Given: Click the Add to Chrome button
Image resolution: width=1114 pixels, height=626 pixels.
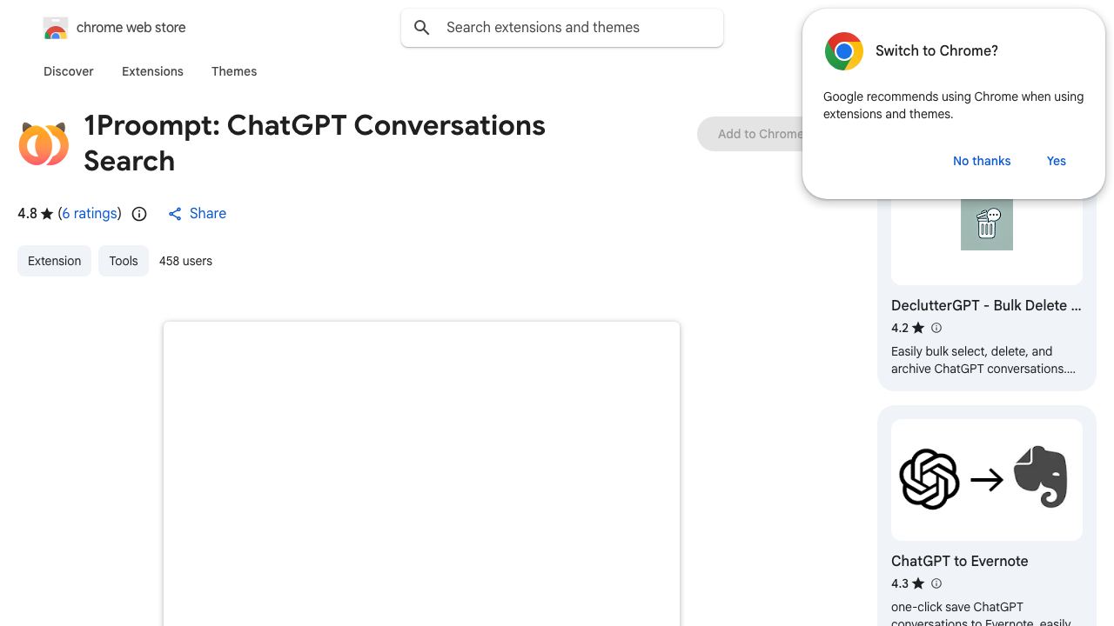Looking at the screenshot, I should [750, 134].
